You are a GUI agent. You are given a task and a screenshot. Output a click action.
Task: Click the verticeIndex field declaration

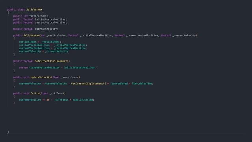pyautogui.click(x=31, y=16)
